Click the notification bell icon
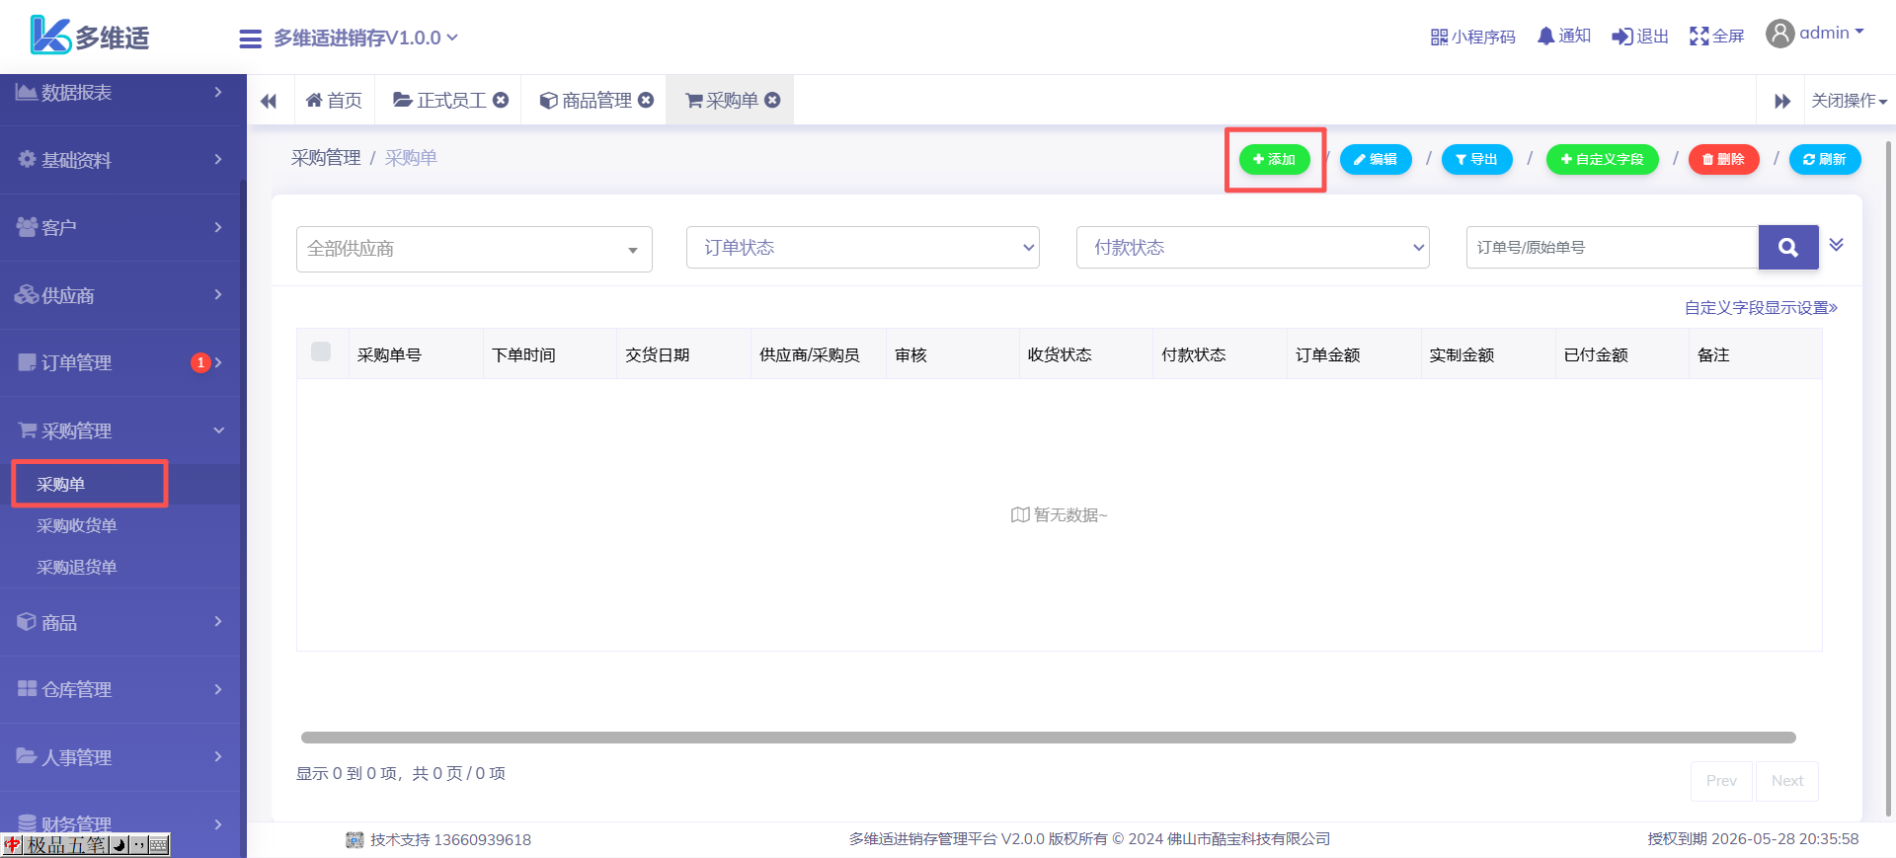This screenshot has width=1896, height=858. pos(1545,37)
